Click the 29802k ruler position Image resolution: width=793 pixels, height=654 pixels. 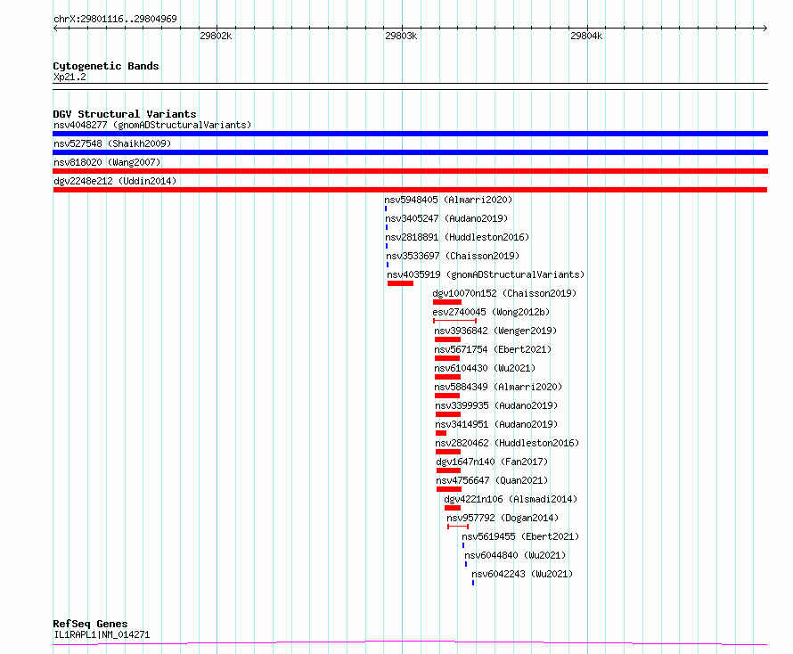[x=216, y=36]
